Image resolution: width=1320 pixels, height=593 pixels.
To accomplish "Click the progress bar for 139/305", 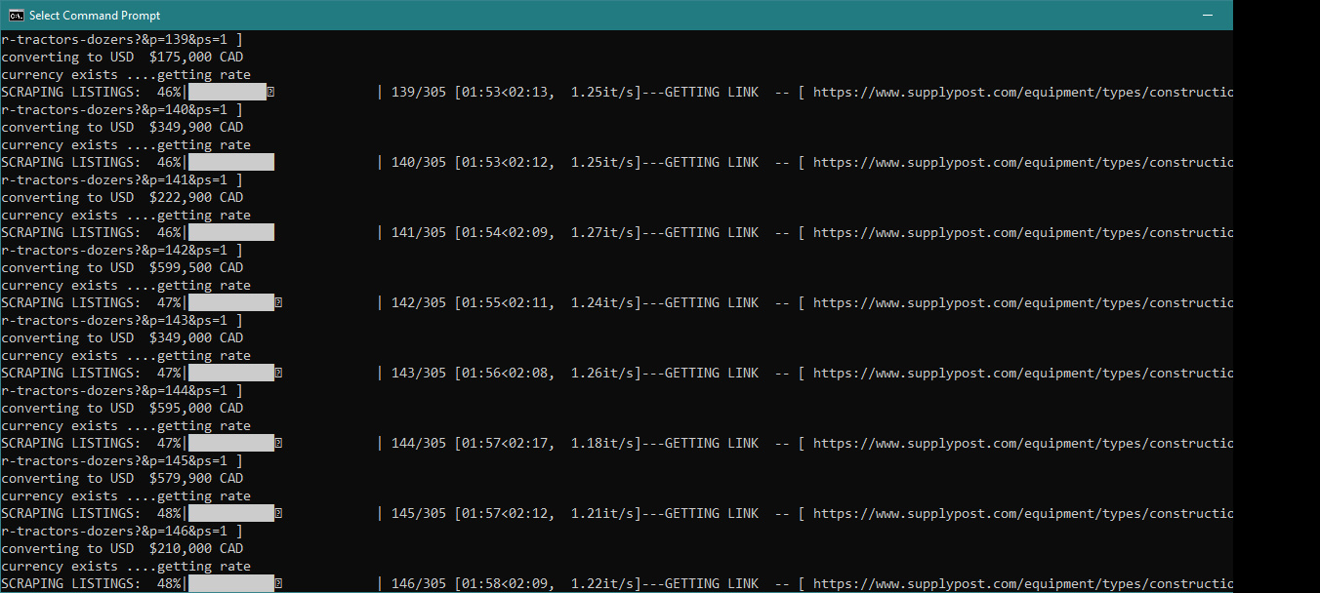I will tap(227, 93).
